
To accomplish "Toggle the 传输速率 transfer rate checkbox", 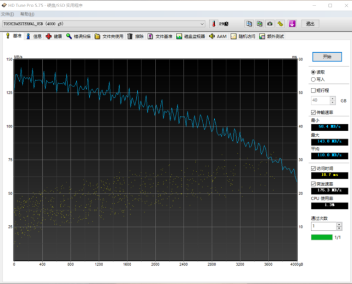I will pyautogui.click(x=314, y=112).
